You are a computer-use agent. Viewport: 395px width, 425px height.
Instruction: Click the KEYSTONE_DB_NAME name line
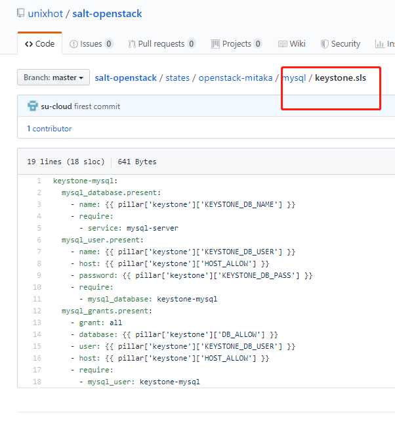[183, 205]
